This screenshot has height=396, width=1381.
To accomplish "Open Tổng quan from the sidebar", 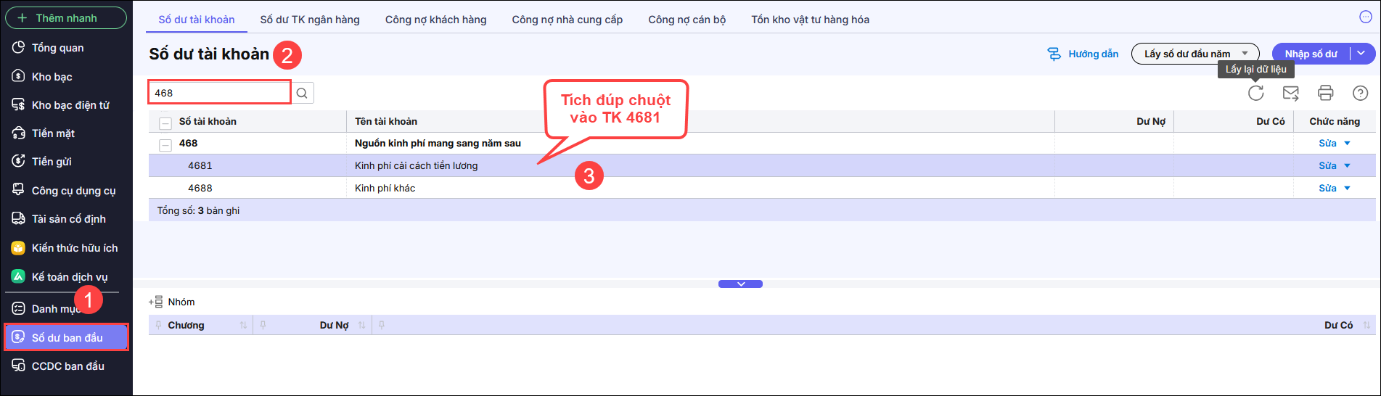I will (x=58, y=48).
